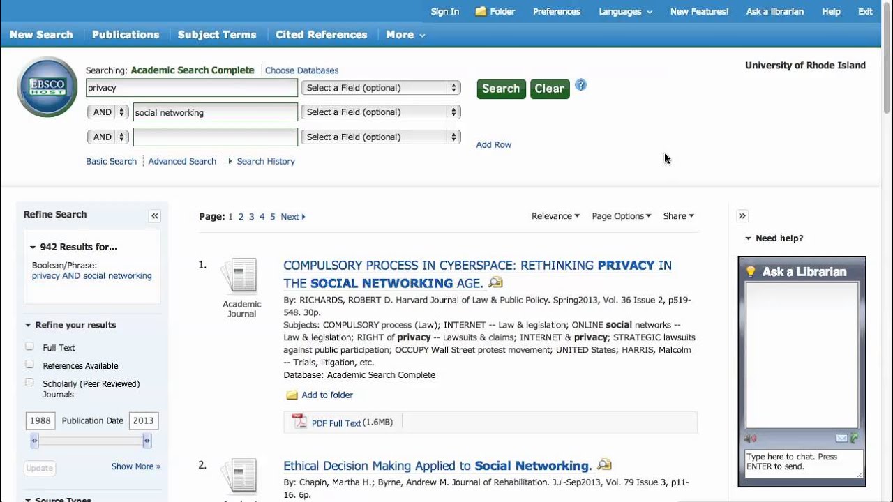The width and height of the screenshot is (893, 502).
Task: Change the third row AND operator dropdown
Action: [x=108, y=137]
